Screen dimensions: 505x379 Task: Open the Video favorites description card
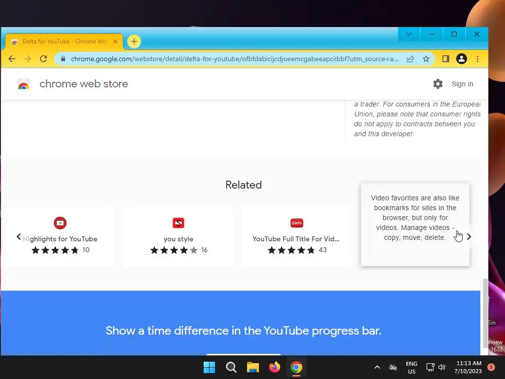tap(415, 225)
